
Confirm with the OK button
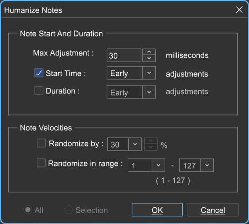pyautogui.click(x=157, y=210)
